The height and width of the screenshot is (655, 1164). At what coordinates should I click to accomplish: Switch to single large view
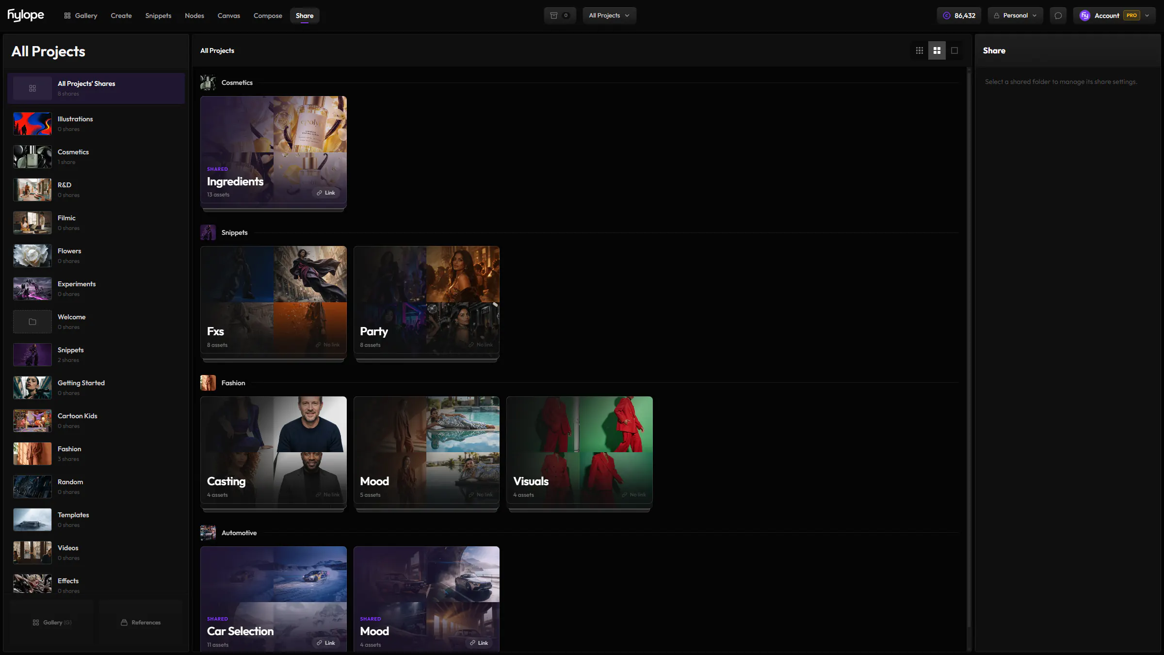click(x=954, y=50)
